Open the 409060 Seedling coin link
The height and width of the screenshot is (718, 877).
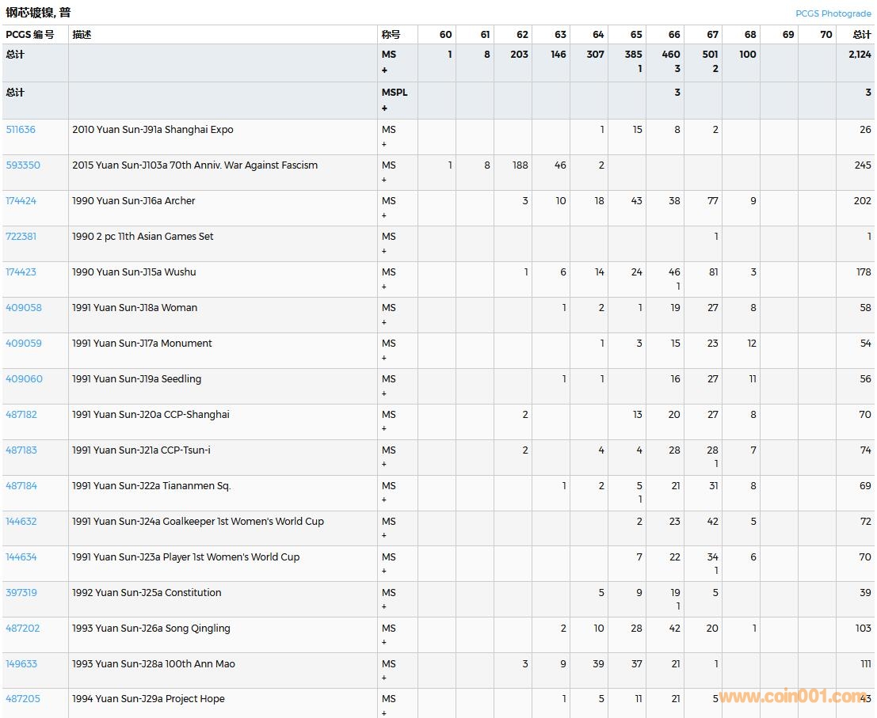point(24,379)
